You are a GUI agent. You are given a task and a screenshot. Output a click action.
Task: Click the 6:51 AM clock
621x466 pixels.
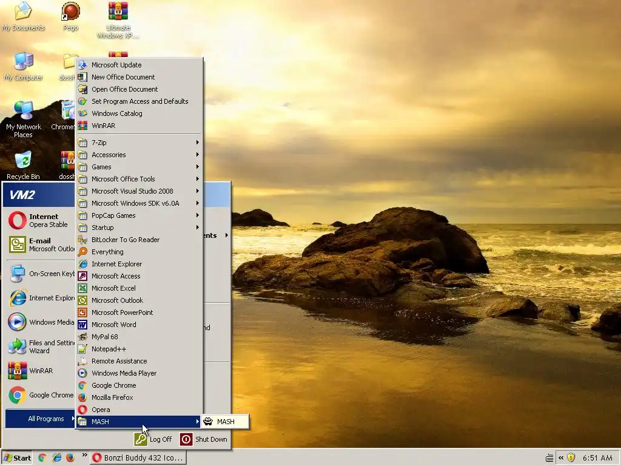point(597,458)
